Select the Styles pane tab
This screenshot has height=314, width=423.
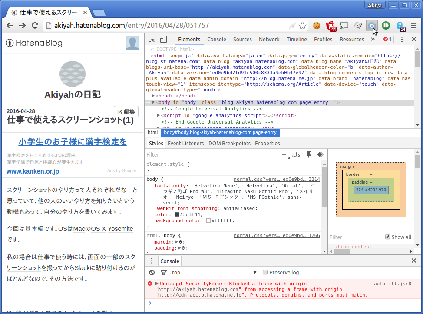156,143
